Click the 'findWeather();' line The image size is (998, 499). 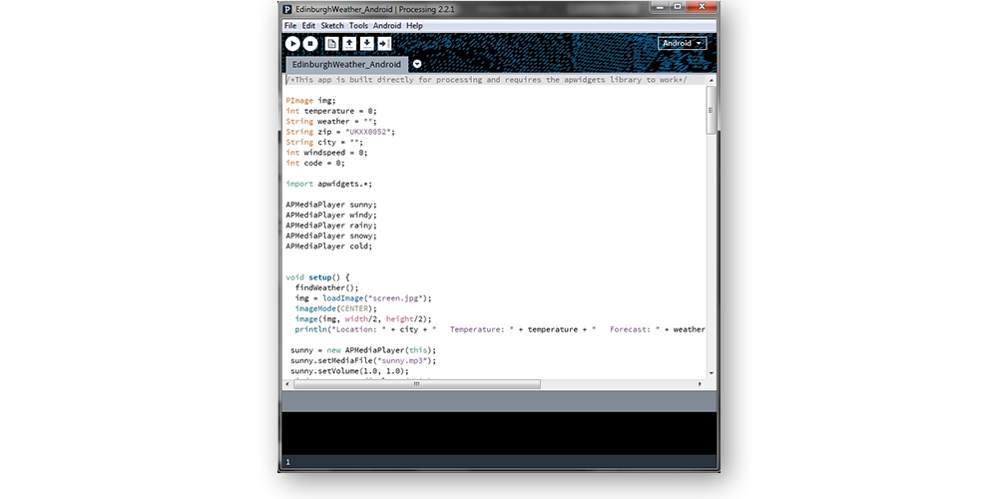pyautogui.click(x=326, y=287)
